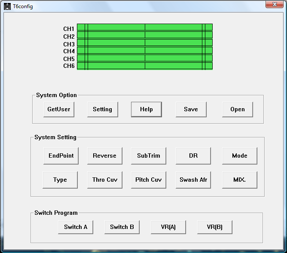The width and height of the screenshot is (287, 253).
Task: Open the Setting dialog
Action: 103,110
